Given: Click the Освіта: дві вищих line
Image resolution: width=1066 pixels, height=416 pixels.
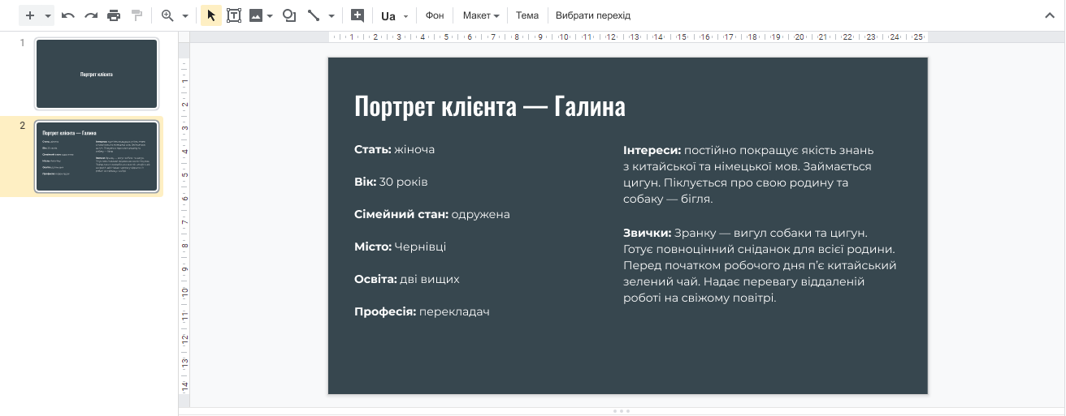Looking at the screenshot, I should (x=407, y=279).
